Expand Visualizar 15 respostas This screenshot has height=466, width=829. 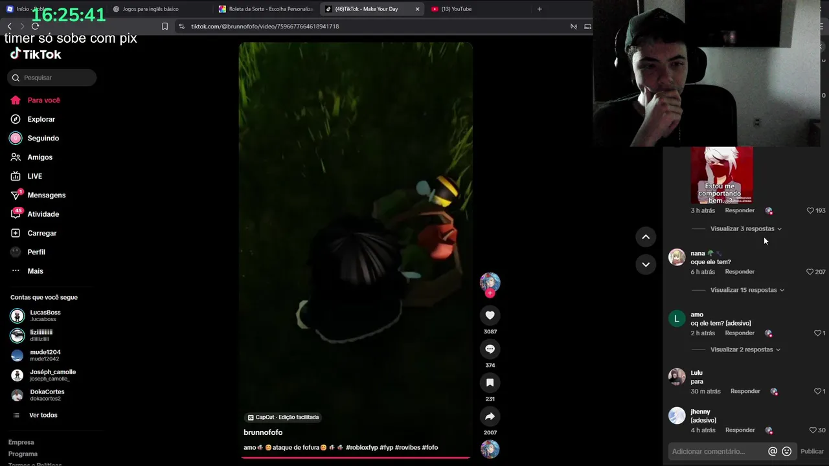pos(747,290)
